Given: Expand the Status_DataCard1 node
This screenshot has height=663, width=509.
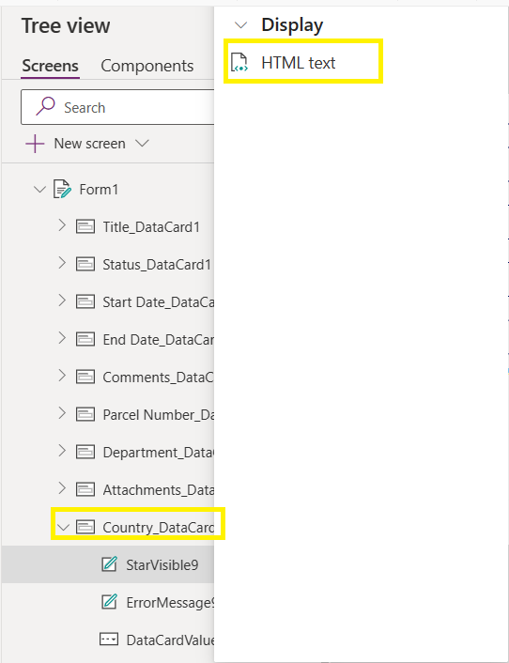Looking at the screenshot, I should (x=62, y=264).
